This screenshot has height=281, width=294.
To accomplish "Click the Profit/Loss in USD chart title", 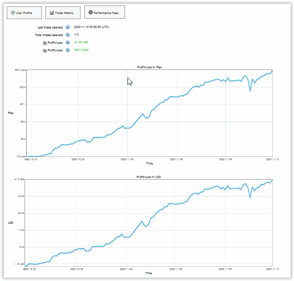I will click(149, 177).
